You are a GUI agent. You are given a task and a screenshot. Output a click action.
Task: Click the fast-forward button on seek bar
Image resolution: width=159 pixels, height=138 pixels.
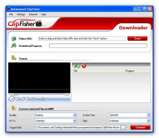pyautogui.click(x=67, y=95)
